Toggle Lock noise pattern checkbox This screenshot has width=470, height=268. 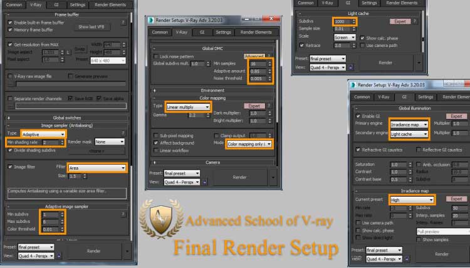pyautogui.click(x=156, y=56)
